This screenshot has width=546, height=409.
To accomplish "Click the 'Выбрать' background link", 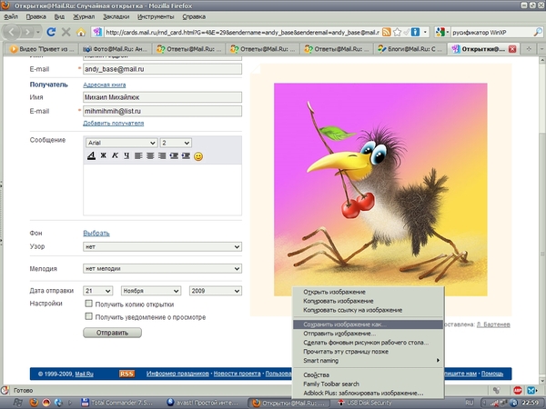I will [x=96, y=233].
